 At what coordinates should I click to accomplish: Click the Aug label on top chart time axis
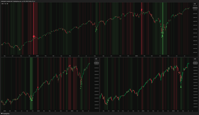(x=95, y=56)
